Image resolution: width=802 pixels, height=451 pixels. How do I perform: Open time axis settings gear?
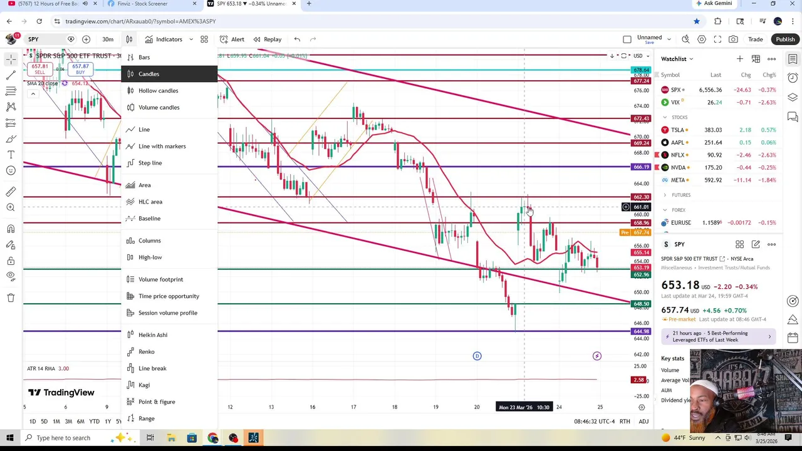(x=642, y=407)
